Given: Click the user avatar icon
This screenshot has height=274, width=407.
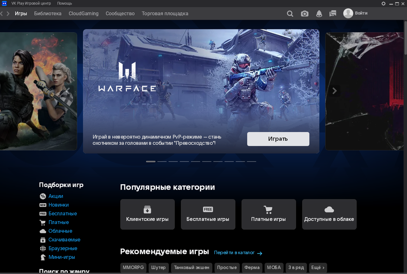Looking at the screenshot, I should (x=348, y=13).
